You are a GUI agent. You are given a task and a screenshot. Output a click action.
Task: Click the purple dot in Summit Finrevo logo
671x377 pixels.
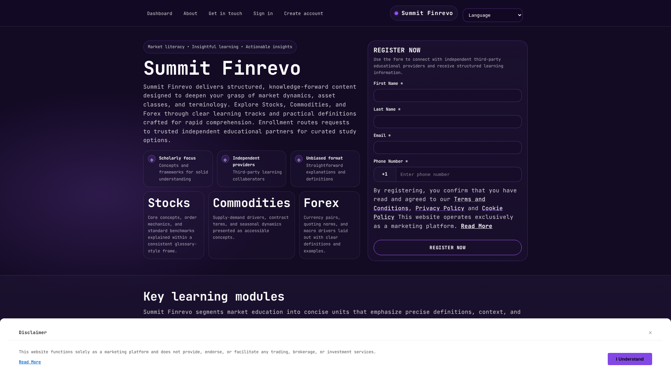[396, 13]
